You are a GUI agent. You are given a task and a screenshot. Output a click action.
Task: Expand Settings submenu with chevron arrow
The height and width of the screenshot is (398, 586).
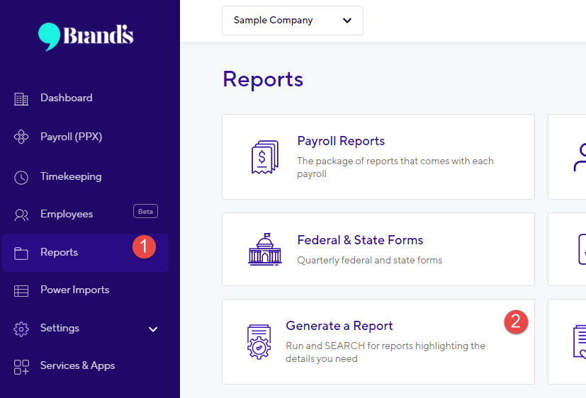(153, 329)
